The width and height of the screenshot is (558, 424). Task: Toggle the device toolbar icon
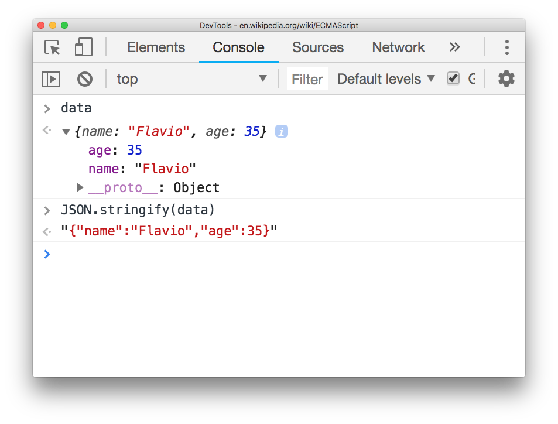click(84, 47)
